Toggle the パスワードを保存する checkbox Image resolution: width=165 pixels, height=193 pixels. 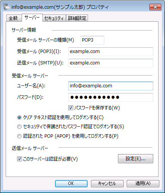coord(71,108)
